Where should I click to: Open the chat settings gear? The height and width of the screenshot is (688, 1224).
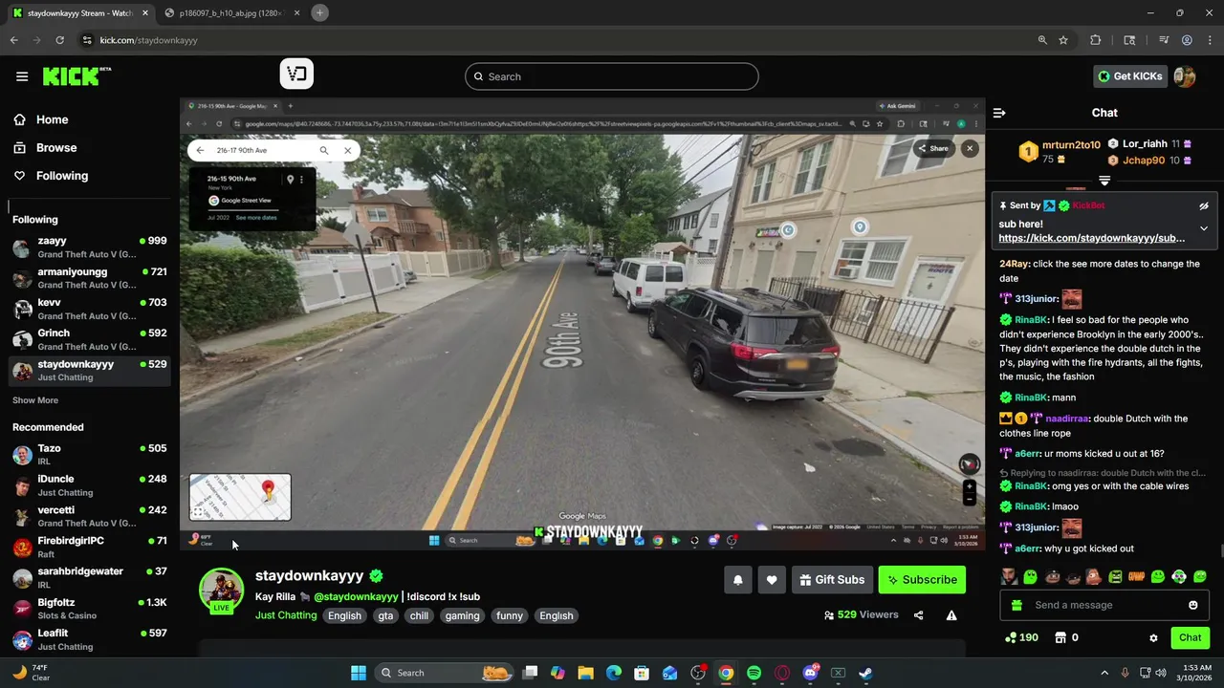pos(1153,637)
